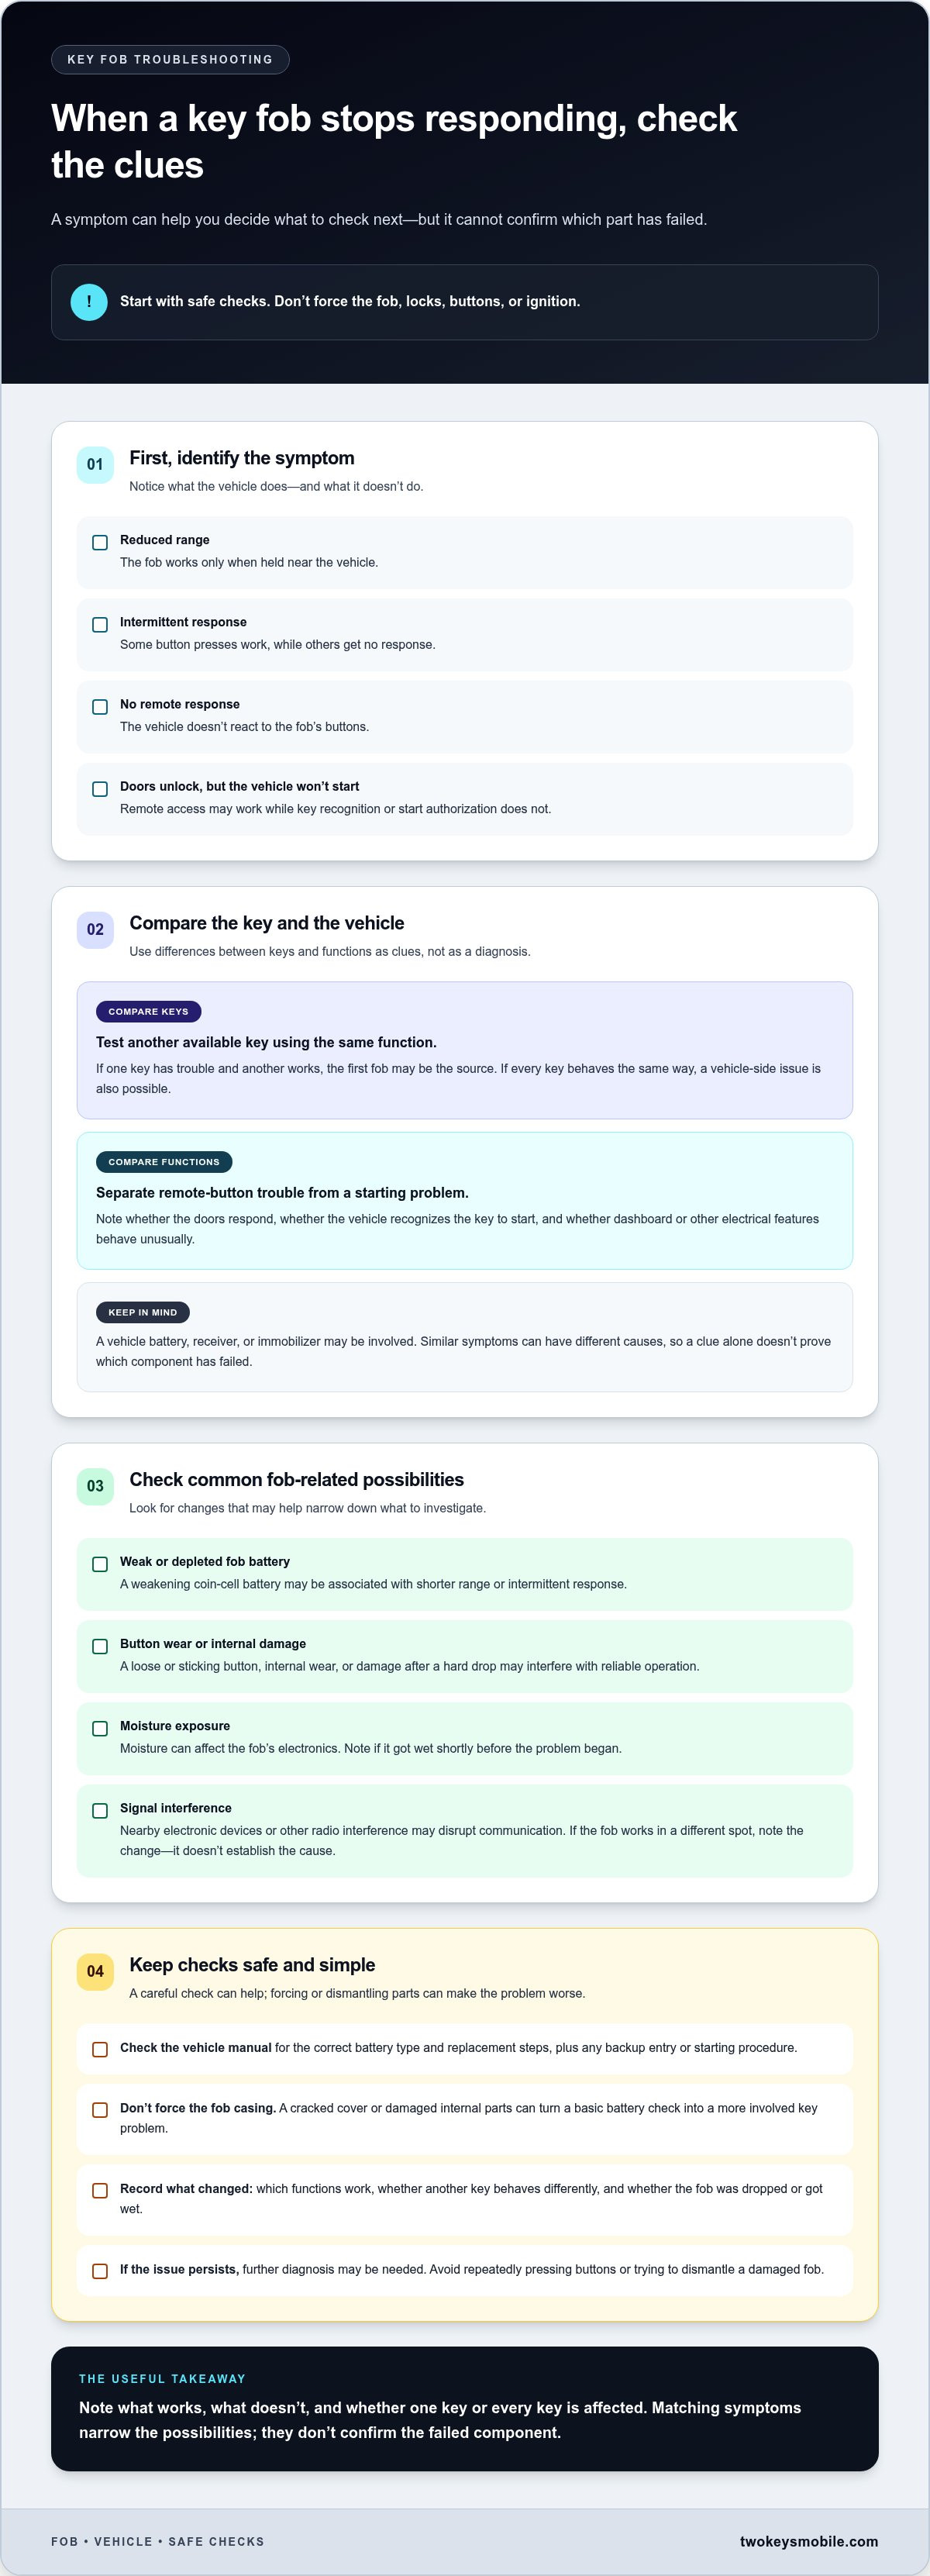Click the Compare Keys pill label

click(148, 1012)
